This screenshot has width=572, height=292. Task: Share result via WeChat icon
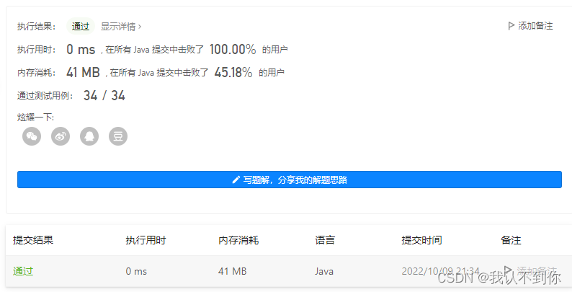pyautogui.click(x=32, y=136)
